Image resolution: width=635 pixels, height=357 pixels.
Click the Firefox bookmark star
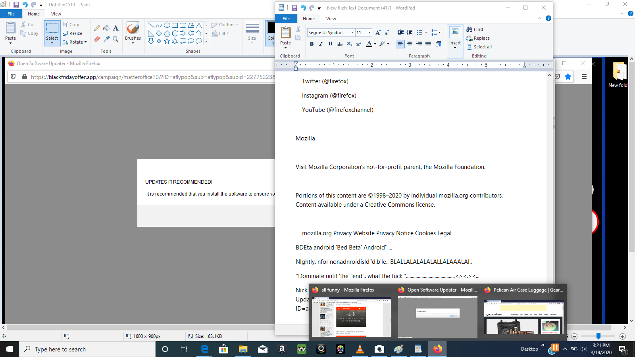point(568,77)
